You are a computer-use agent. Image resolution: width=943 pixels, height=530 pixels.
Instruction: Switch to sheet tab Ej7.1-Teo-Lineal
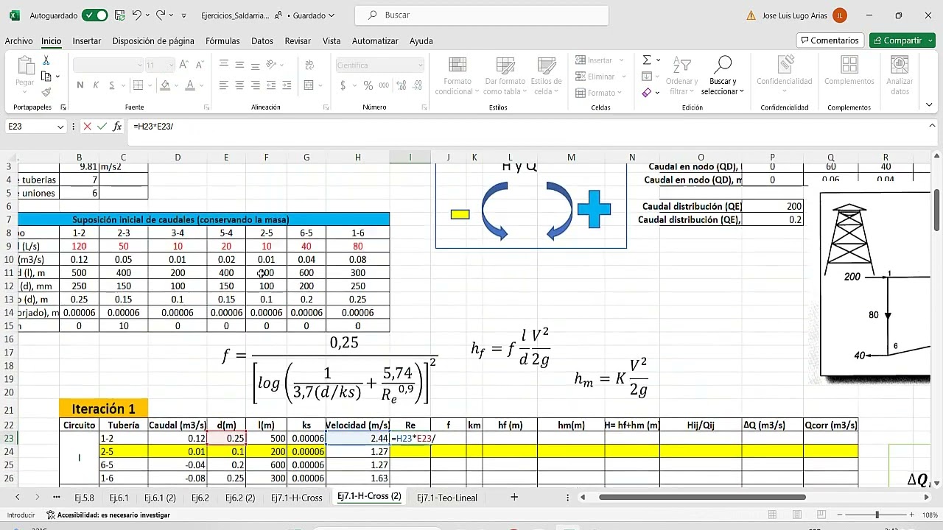pyautogui.click(x=447, y=498)
